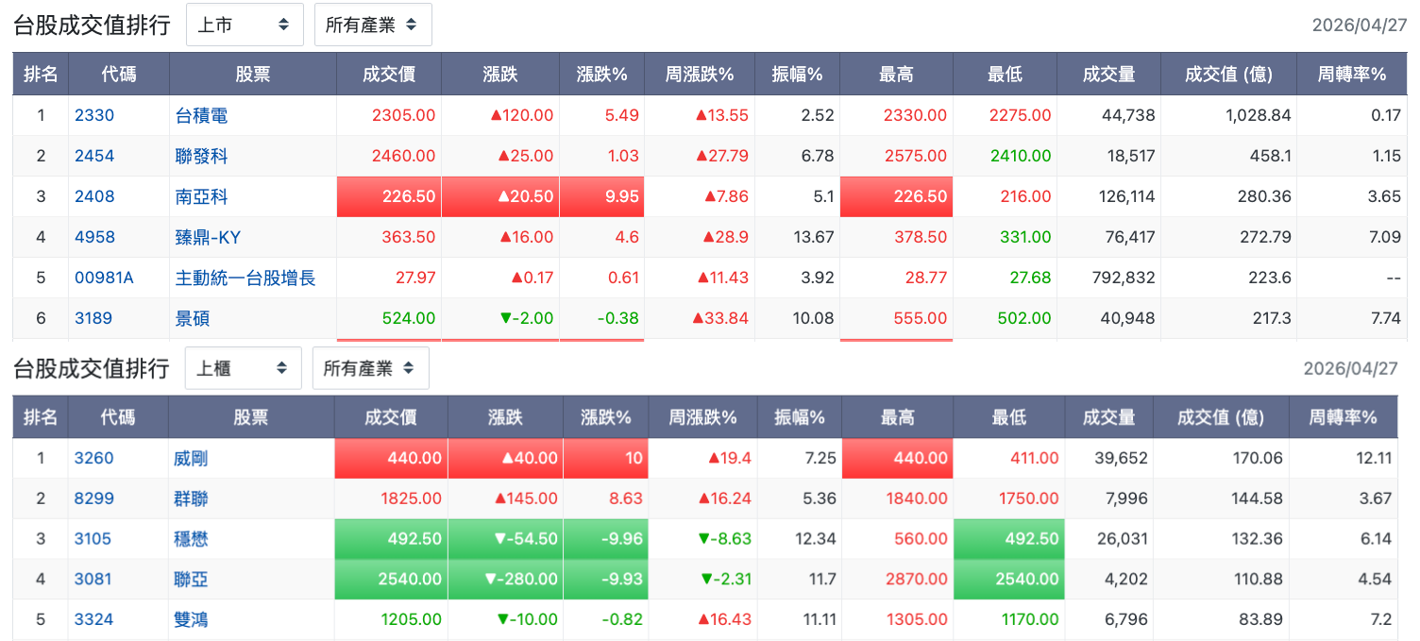Image resolution: width=1420 pixels, height=641 pixels.
Task: Open stock code link 3189
Action: coord(93,318)
